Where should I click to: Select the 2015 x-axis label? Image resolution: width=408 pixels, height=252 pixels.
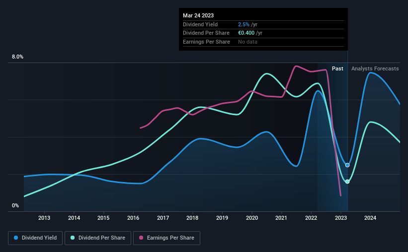pos(103,218)
